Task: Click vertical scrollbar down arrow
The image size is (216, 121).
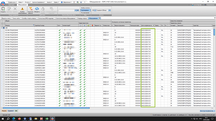Action: pyautogui.click(x=214, y=106)
